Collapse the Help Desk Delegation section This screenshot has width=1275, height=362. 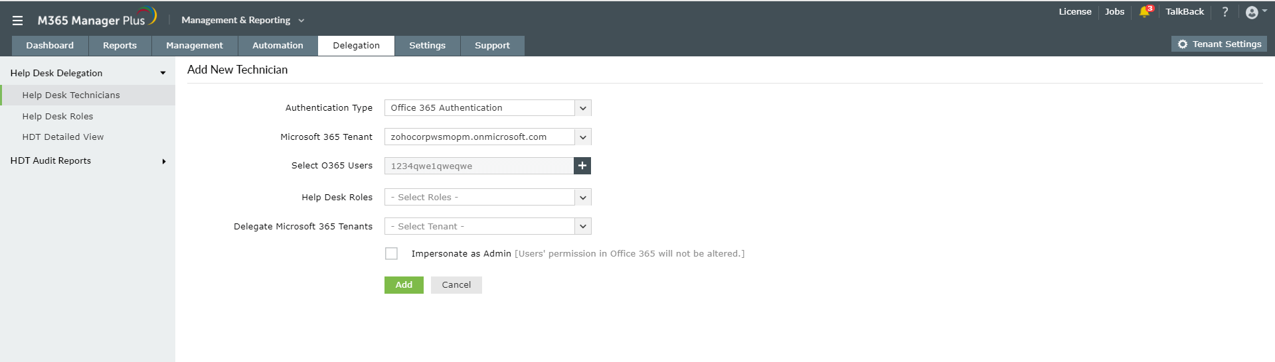163,73
